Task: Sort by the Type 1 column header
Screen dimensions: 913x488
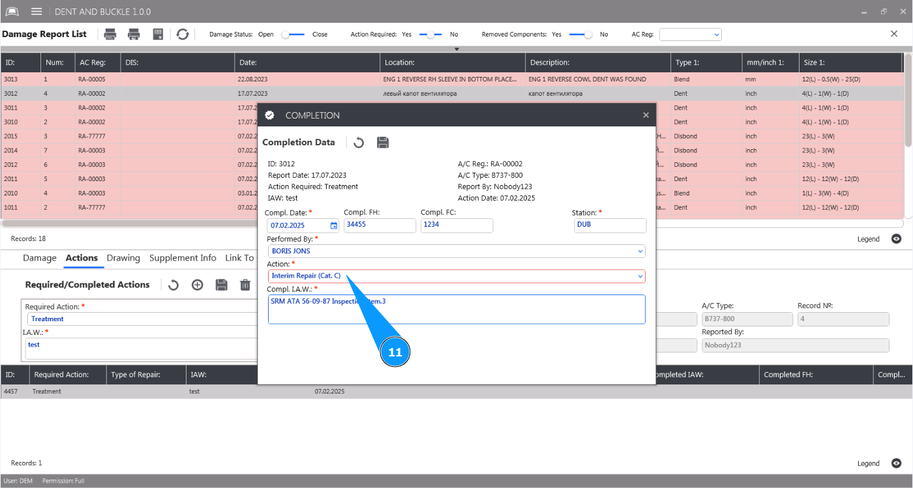Action: pyautogui.click(x=706, y=63)
